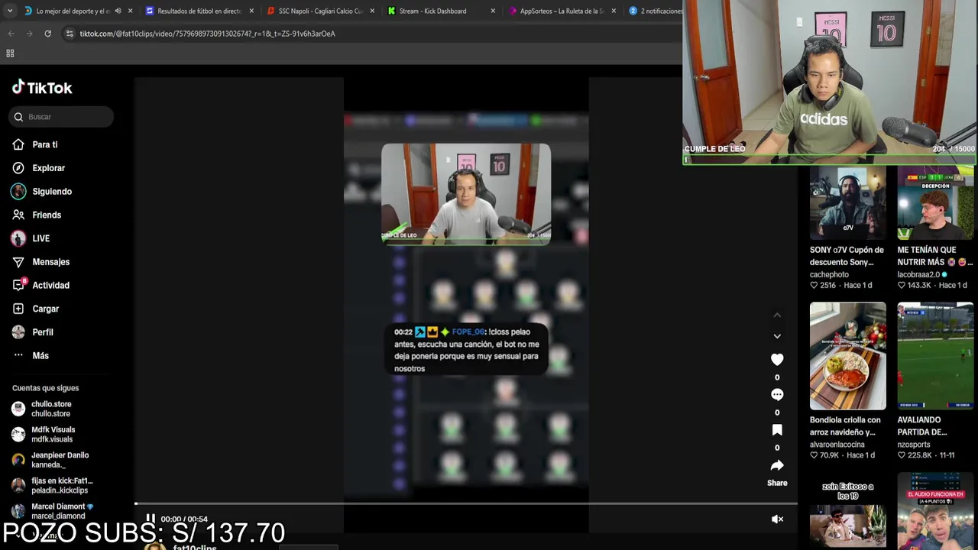
Task: Go to the next video with the down chevron
Action: (777, 336)
